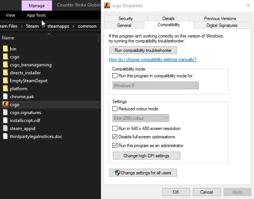This screenshot has width=254, height=199.
Task: Open the Digital Signatures tab
Action: (222, 25)
